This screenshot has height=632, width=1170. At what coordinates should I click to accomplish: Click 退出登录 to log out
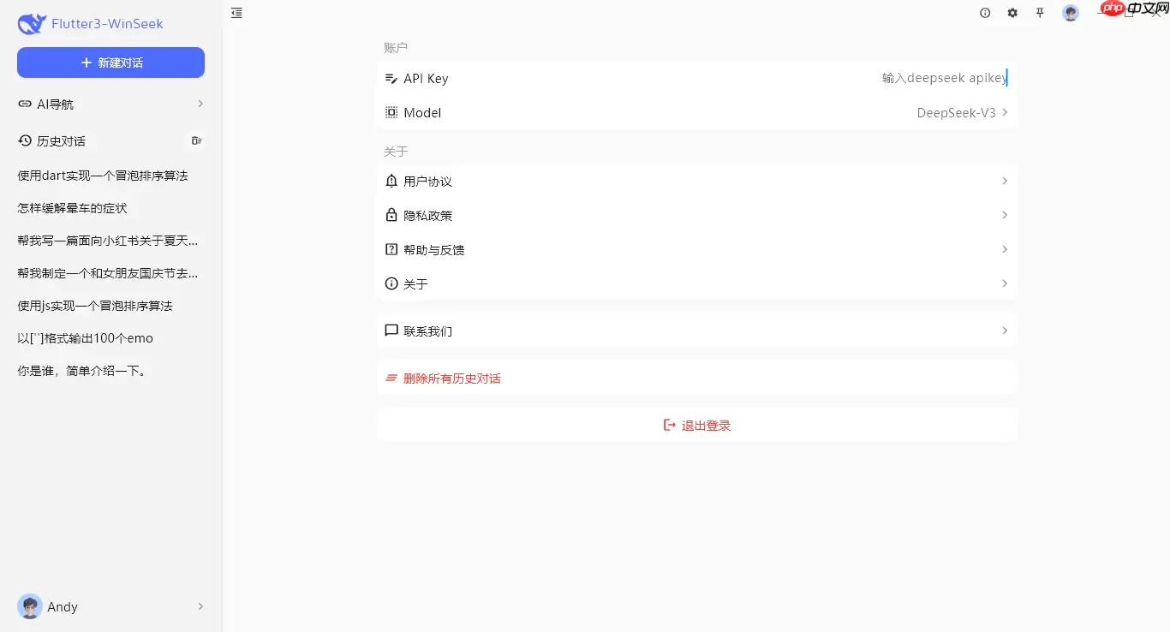(696, 424)
